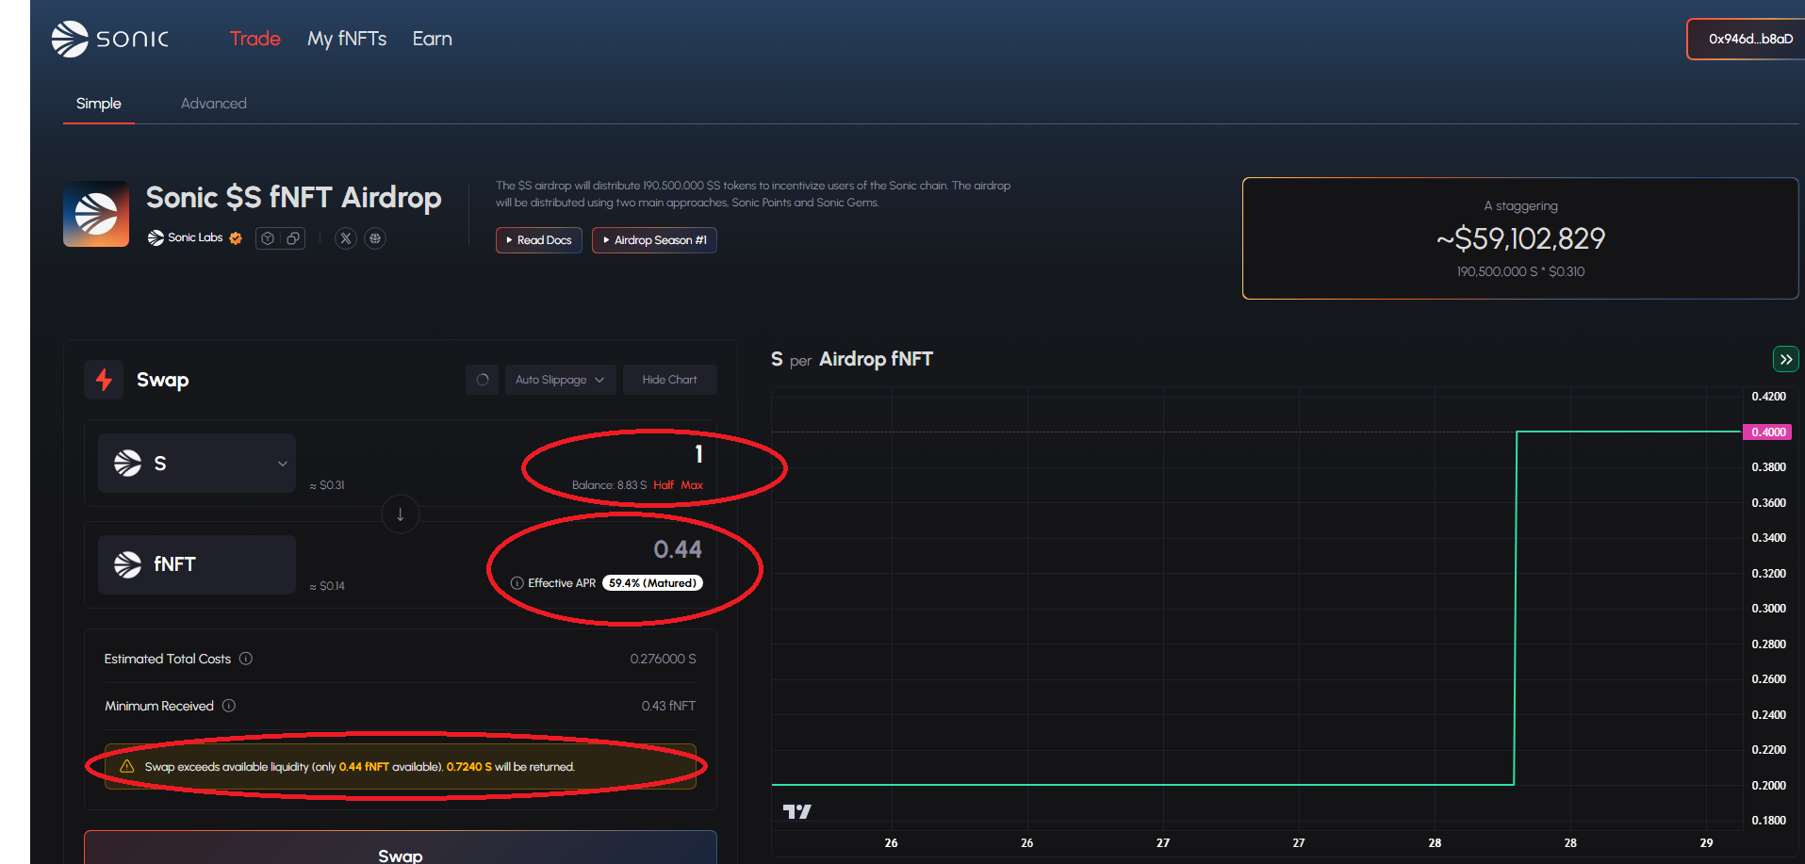Click the swap direction arrow
Image resolution: width=1805 pixels, height=864 pixels.
401,514
